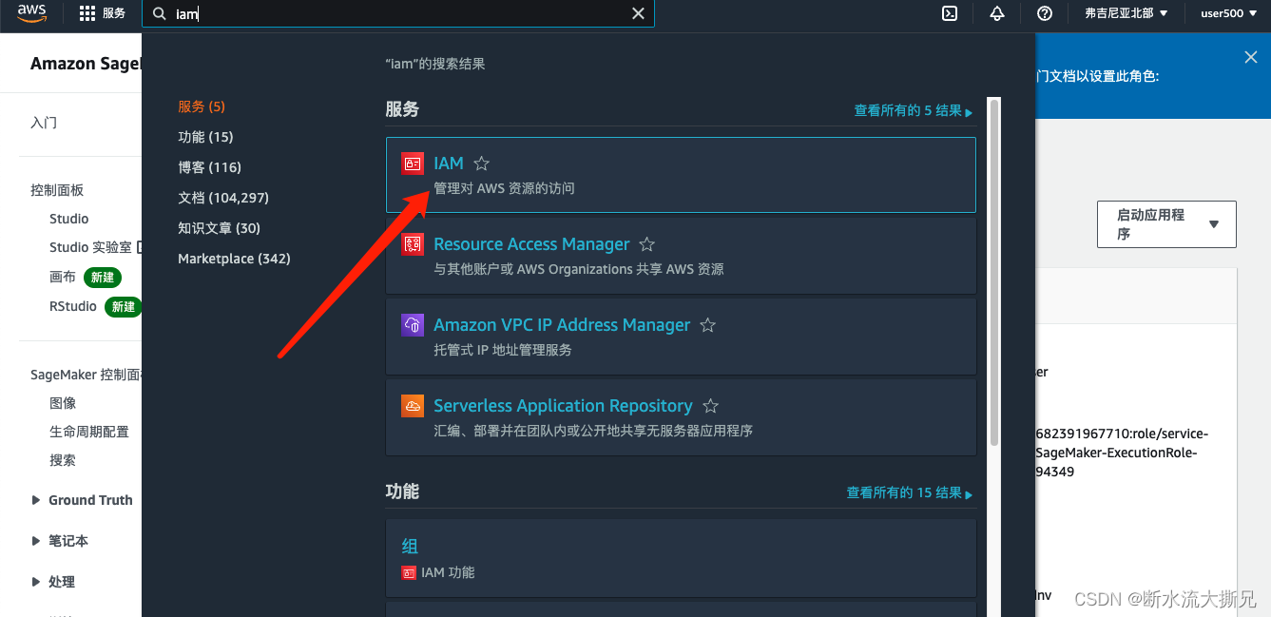This screenshot has width=1271, height=617.
Task: Click 查看所有的 5 结果 link
Action: tap(913, 111)
